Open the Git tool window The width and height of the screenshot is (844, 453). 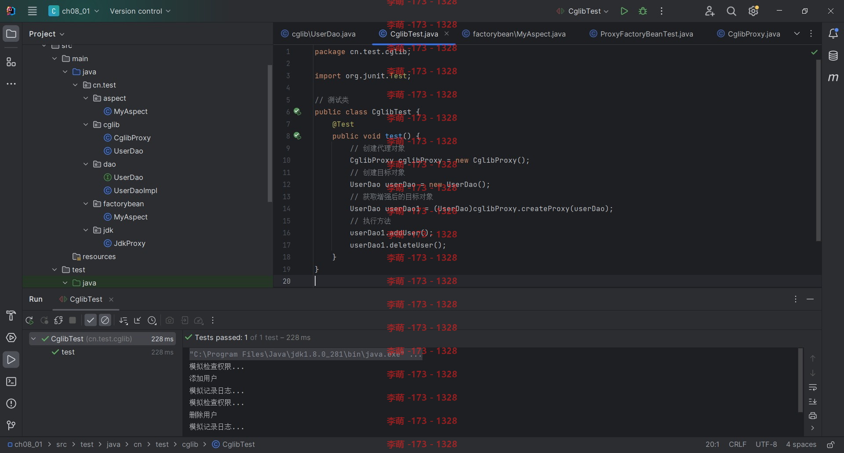click(11, 425)
